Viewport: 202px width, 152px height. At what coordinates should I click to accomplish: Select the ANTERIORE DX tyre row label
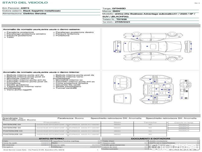tap(12, 125)
